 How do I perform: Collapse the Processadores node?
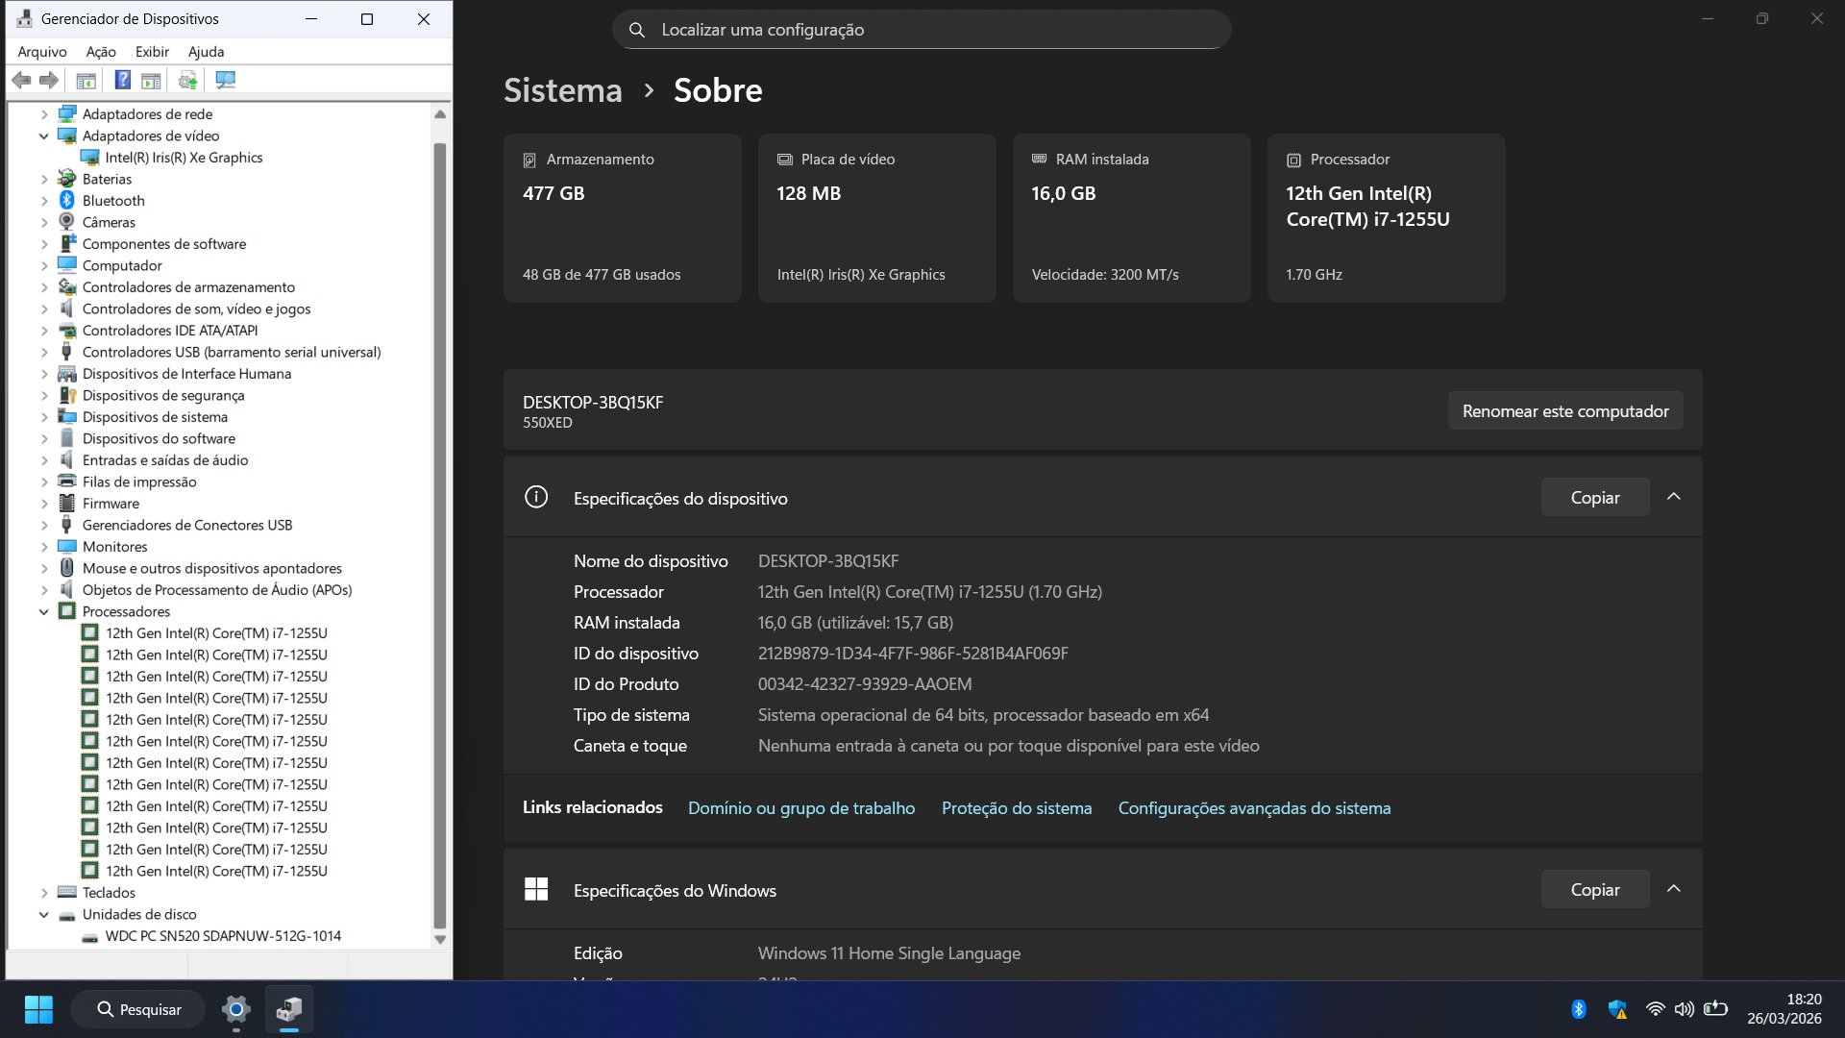point(43,611)
